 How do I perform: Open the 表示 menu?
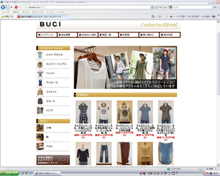coord(25,12)
